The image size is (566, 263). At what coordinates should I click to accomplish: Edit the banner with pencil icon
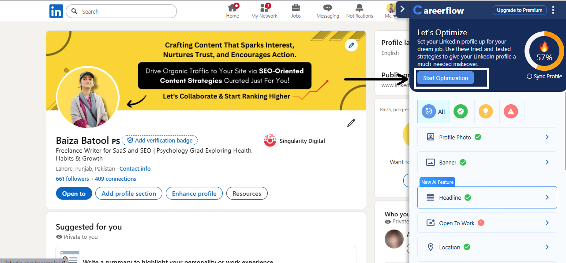(x=351, y=45)
